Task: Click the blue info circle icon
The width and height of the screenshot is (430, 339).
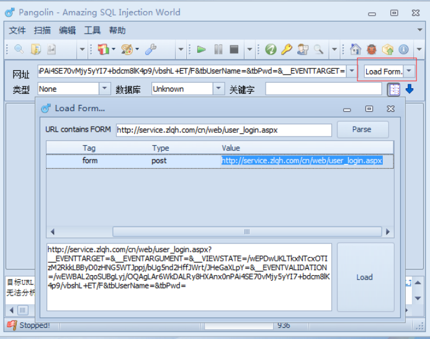Action: tap(403, 50)
